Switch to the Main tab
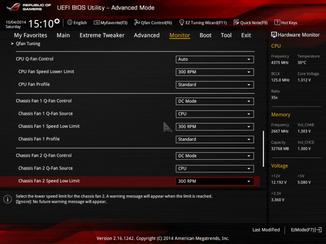Viewport: 326px width, 244px height. 63,35
